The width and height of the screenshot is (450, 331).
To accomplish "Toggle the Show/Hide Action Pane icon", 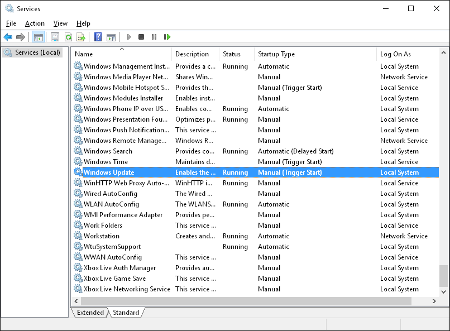I will click(111, 37).
